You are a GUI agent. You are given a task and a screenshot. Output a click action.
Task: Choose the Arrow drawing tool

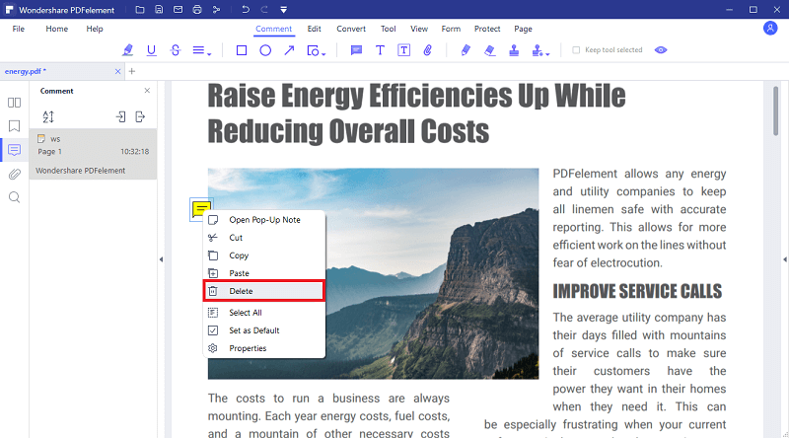tap(289, 50)
